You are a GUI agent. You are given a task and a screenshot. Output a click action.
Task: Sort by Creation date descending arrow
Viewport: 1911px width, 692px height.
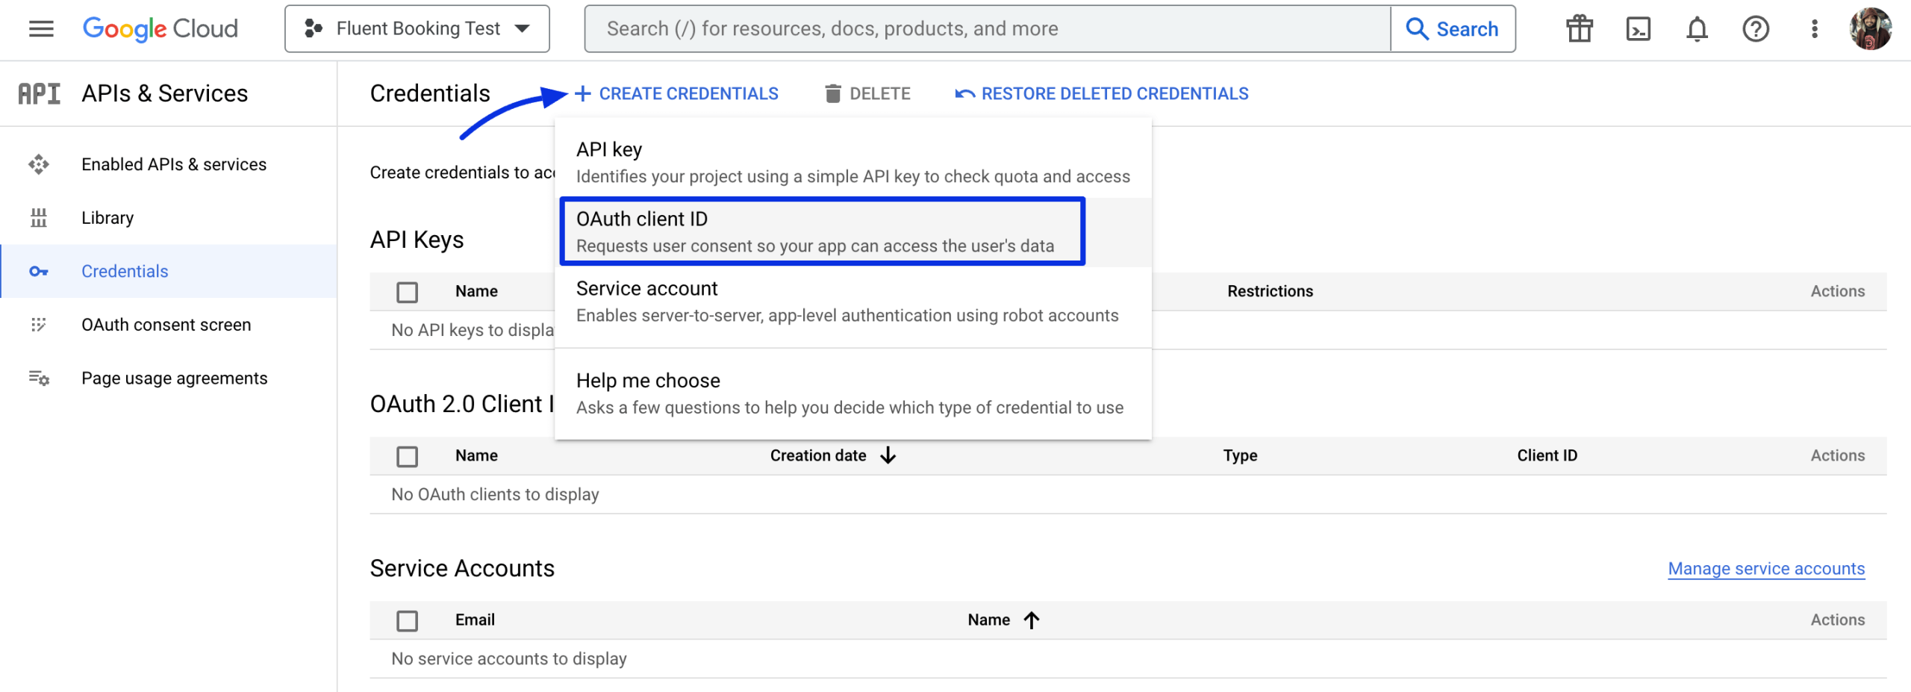(x=888, y=455)
